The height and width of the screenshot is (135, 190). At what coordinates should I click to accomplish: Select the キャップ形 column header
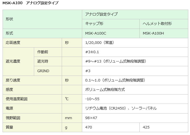pyautogui.click(x=111, y=24)
